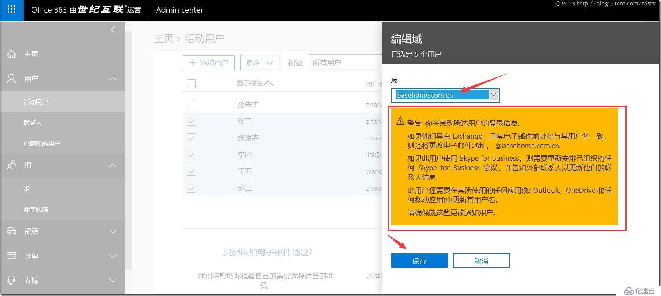
Task: Click the user person icon in the sidebar
Action: click(11, 78)
